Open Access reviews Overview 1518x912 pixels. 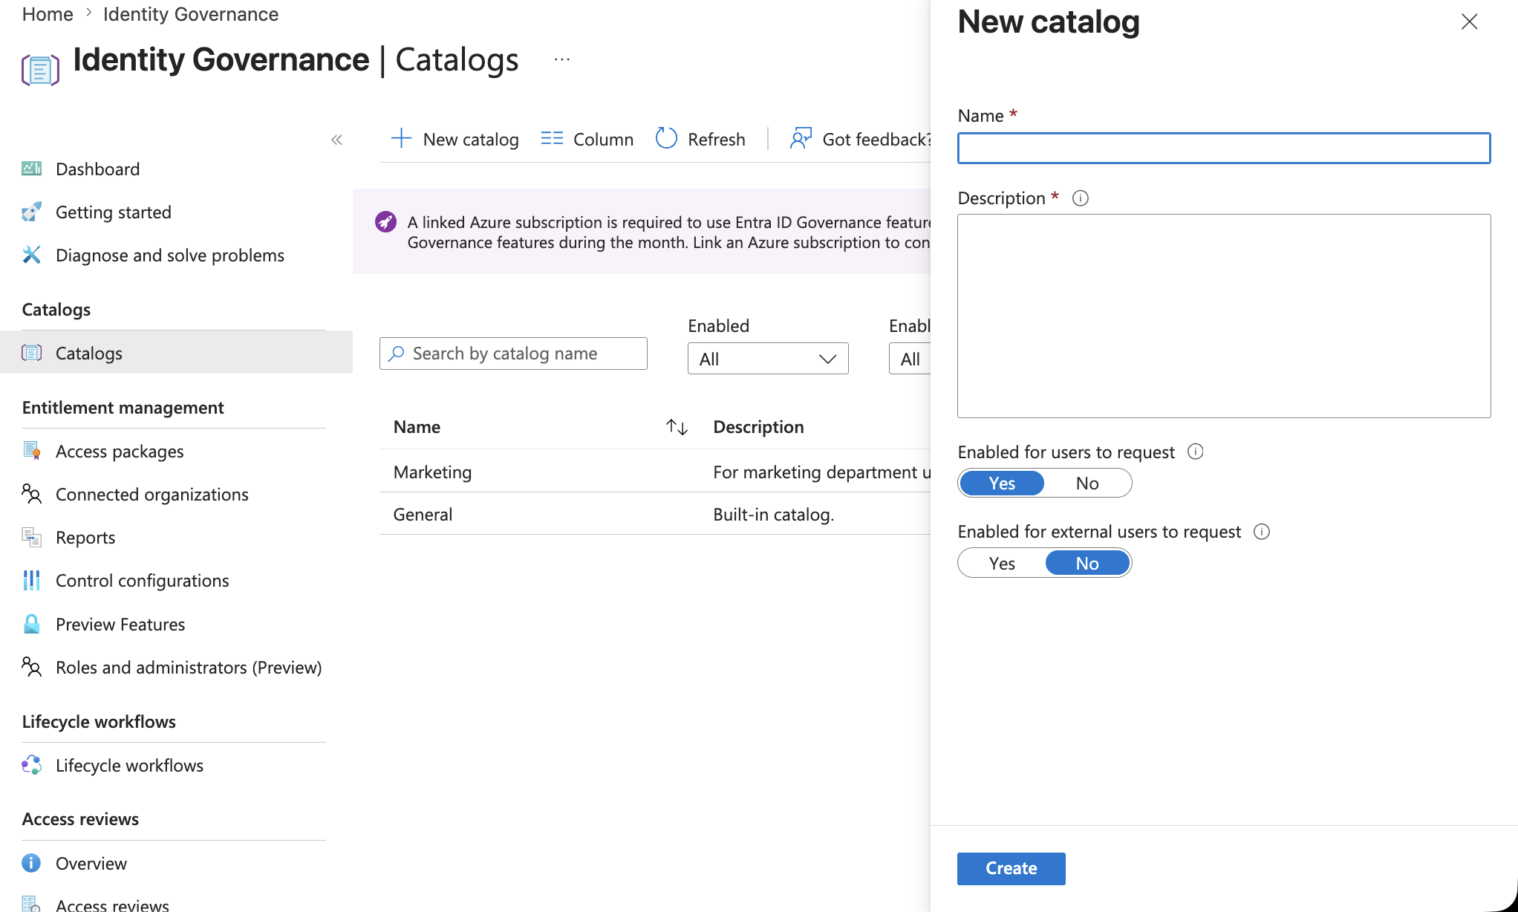pos(91,863)
